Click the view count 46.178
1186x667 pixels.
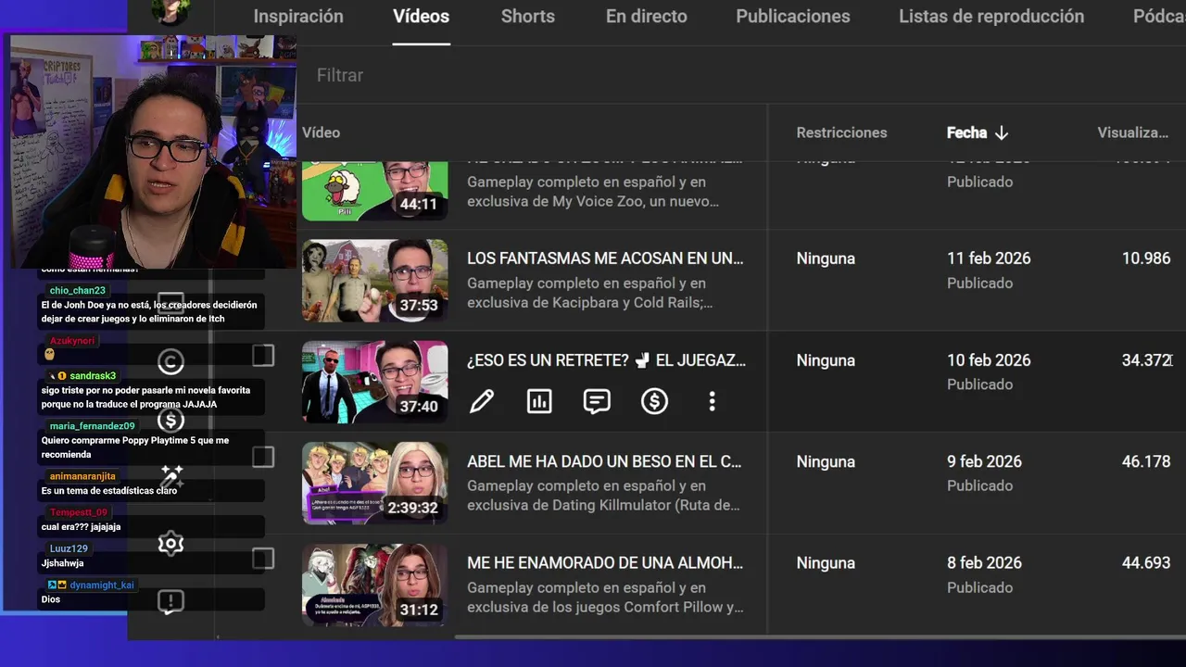(x=1146, y=461)
